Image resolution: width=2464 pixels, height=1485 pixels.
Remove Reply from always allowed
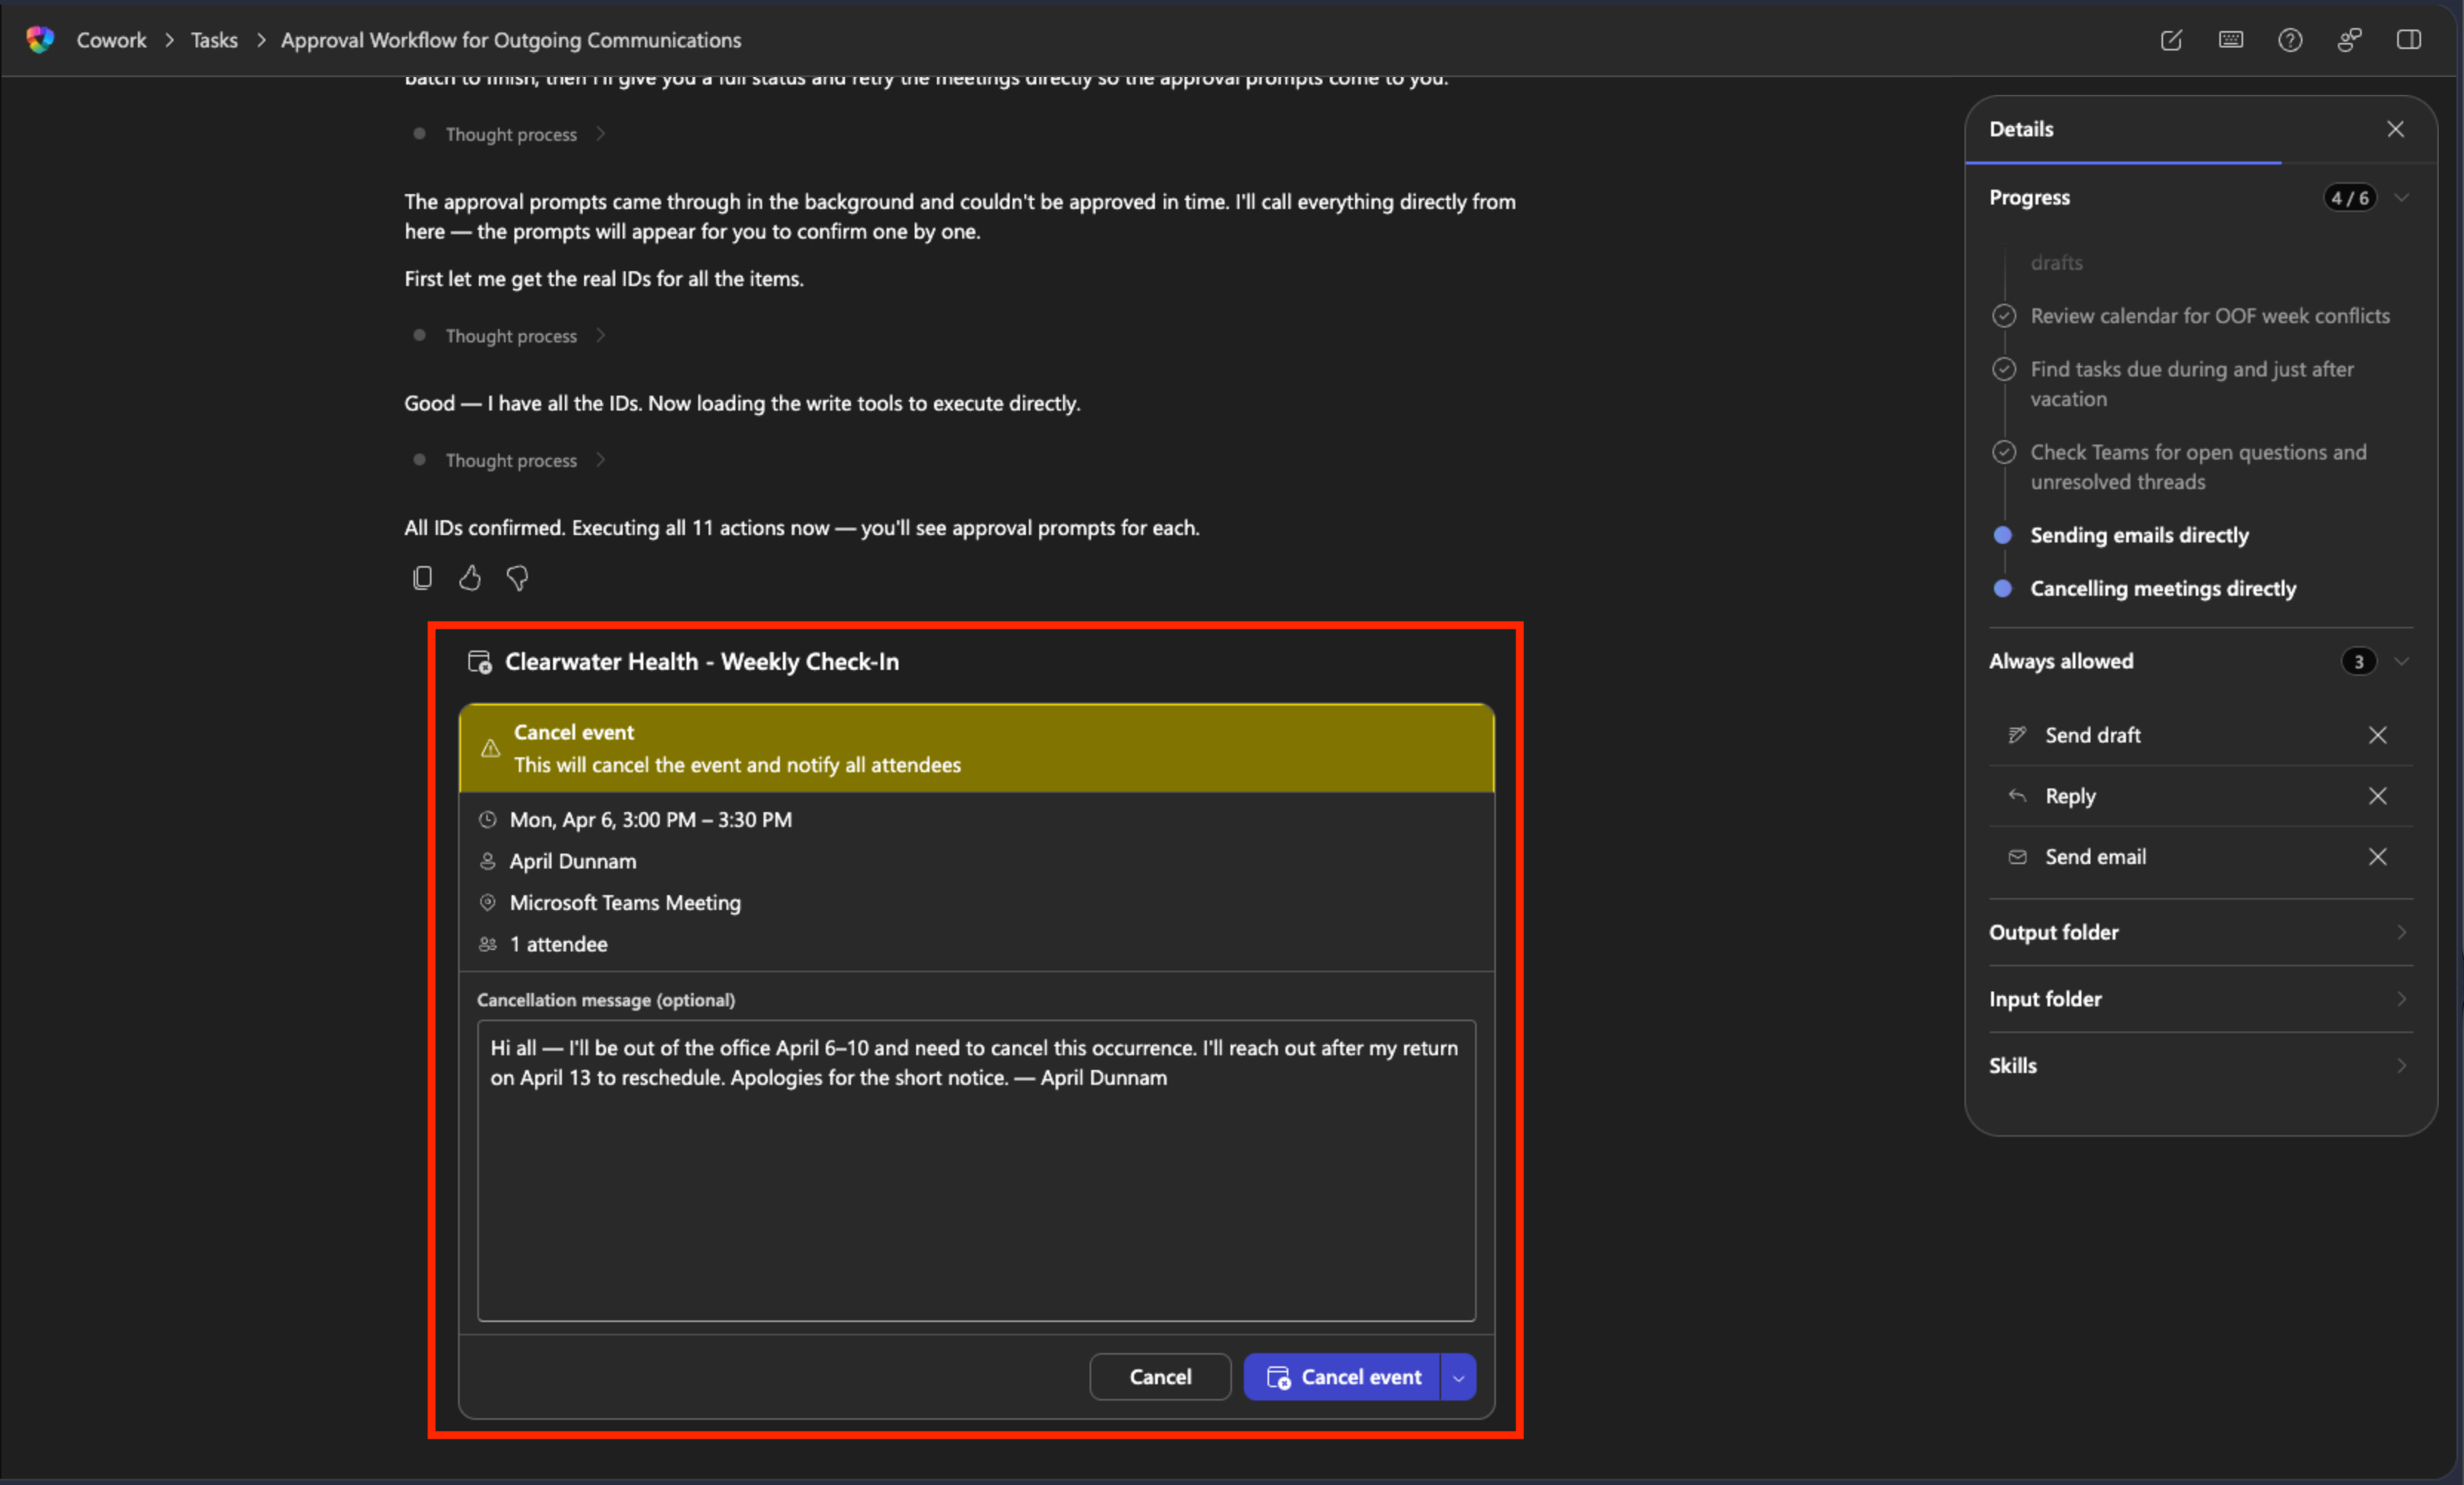click(x=2378, y=797)
